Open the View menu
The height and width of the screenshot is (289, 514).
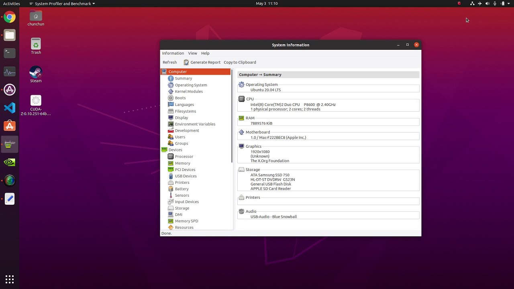tap(193, 53)
